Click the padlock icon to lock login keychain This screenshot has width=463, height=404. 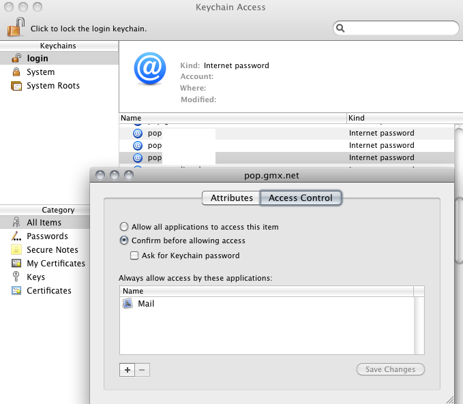click(16, 27)
